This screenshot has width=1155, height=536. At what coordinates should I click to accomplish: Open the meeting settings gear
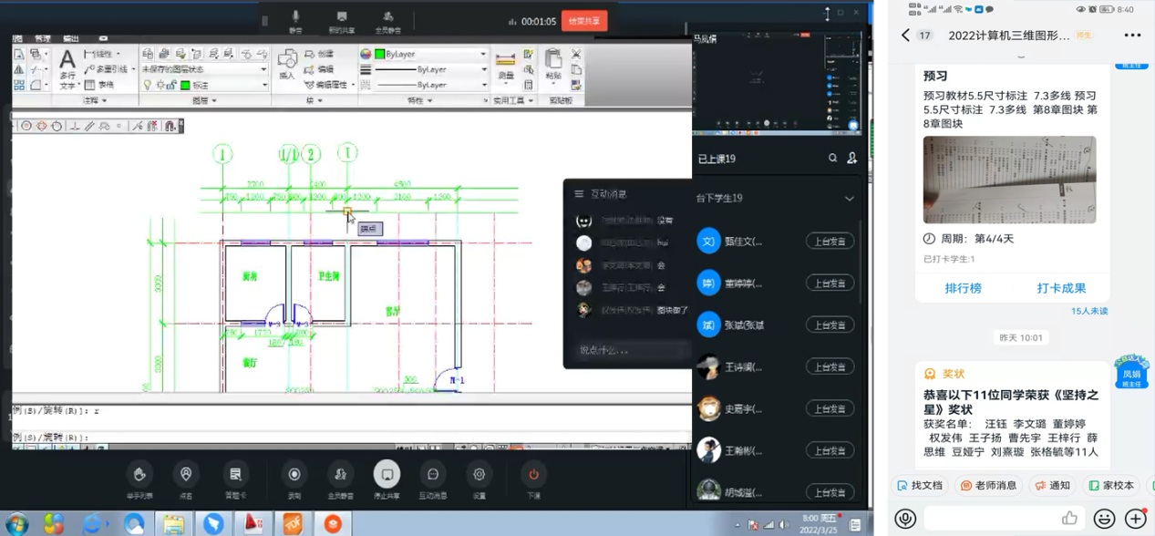click(479, 479)
